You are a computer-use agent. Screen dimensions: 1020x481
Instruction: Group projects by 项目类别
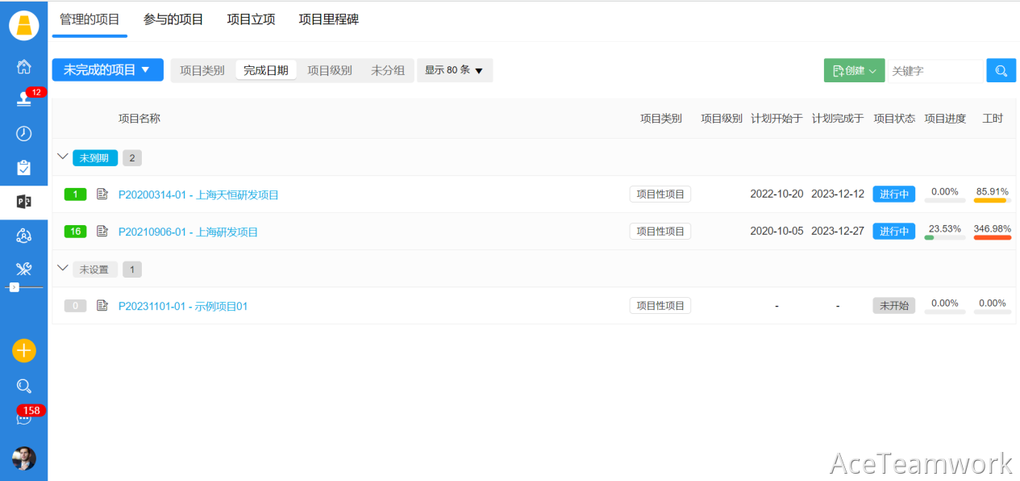(202, 71)
